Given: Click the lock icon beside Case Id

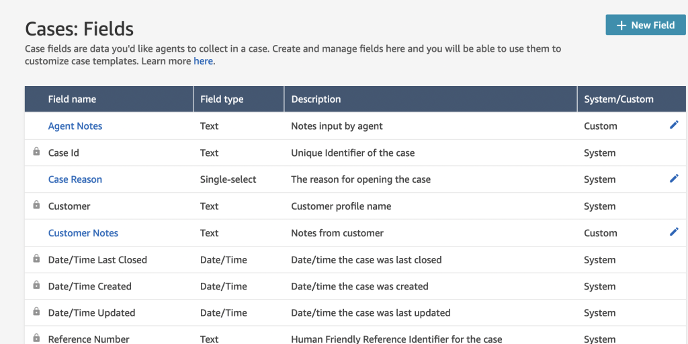Looking at the screenshot, I should (x=37, y=153).
